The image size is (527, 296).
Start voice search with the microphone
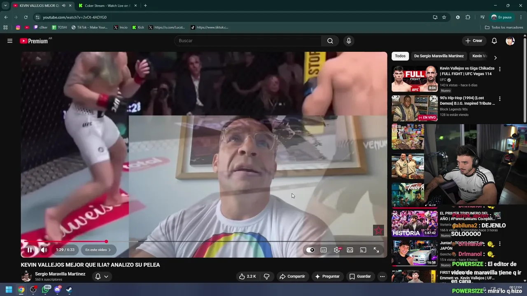pos(349,41)
